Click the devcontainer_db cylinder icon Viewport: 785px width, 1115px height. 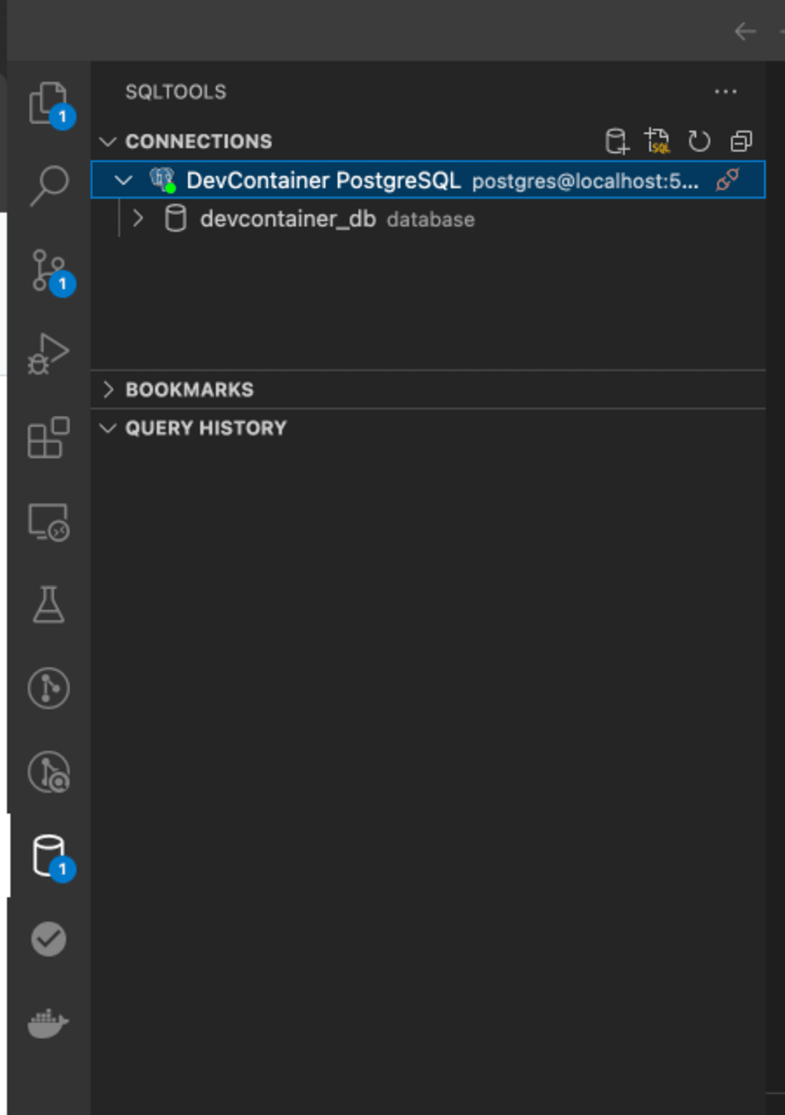[175, 218]
